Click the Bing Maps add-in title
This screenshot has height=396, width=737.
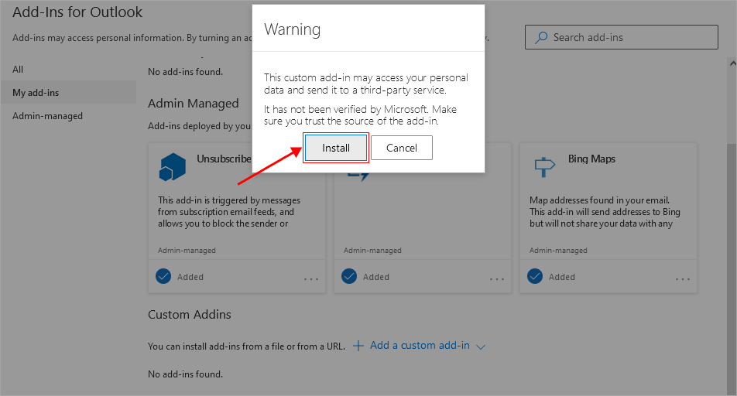(x=591, y=159)
